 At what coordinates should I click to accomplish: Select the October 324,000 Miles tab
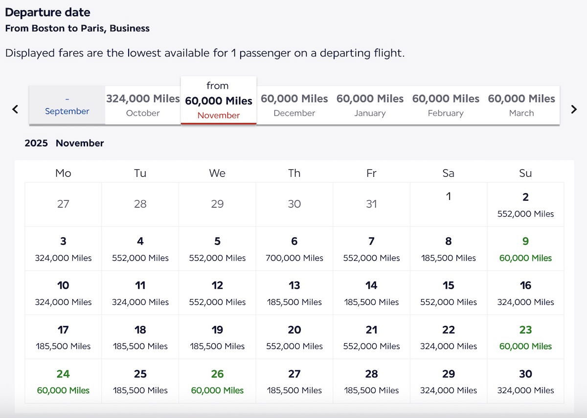click(x=143, y=105)
